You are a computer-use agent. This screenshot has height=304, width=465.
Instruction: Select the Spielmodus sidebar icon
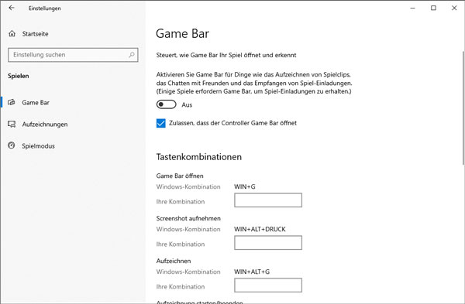(x=12, y=145)
